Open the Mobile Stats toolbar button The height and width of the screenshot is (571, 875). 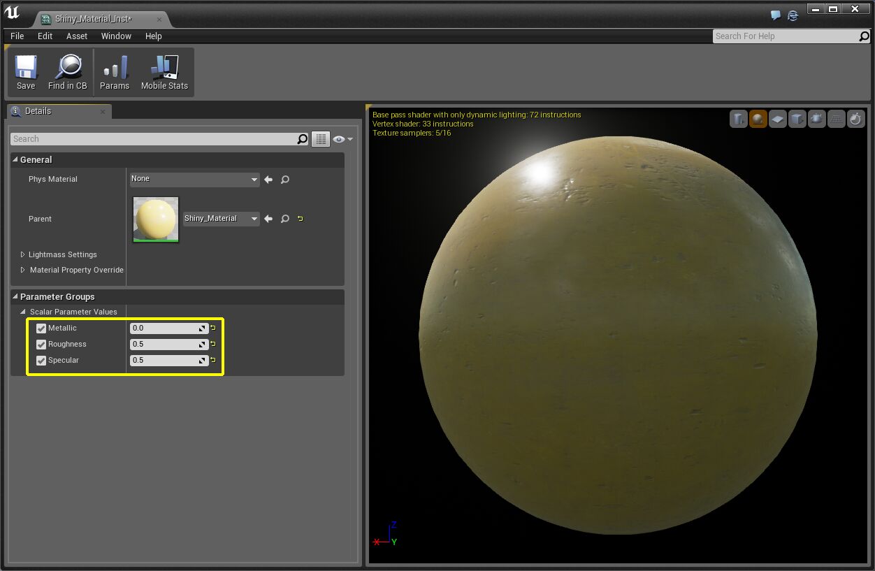(164, 73)
